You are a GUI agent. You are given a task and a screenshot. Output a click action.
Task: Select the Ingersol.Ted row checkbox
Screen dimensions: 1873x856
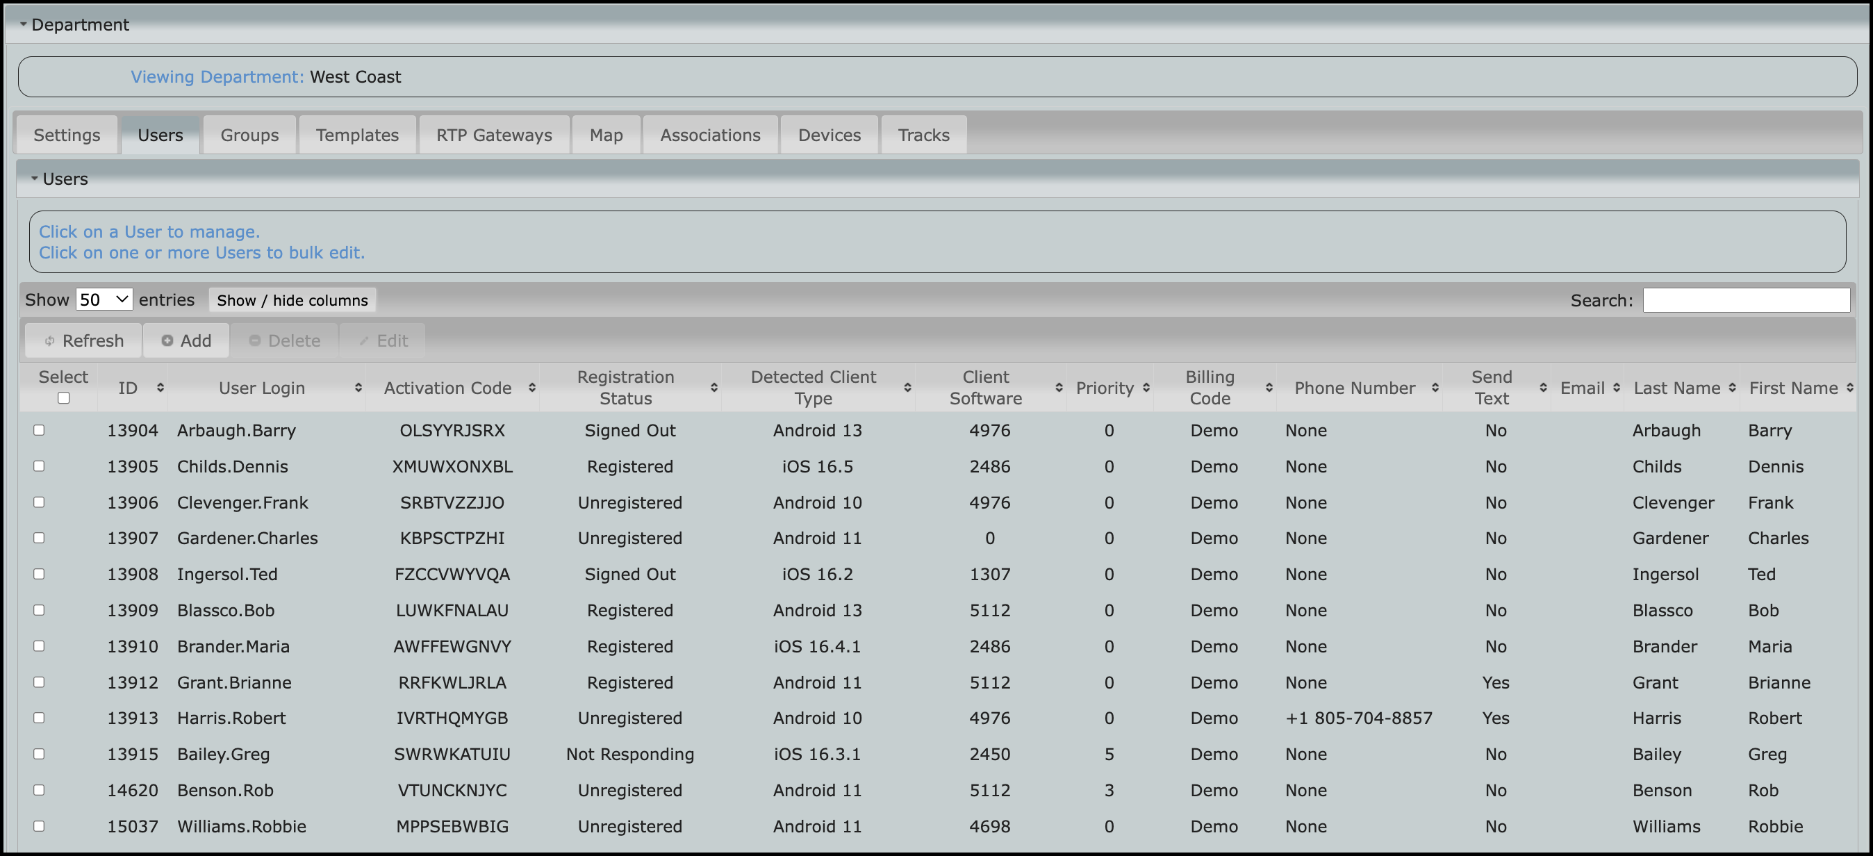[x=40, y=574]
